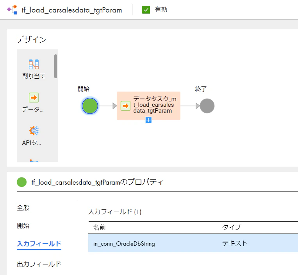
Task: Click the 名前 column header
Action: (x=99, y=227)
